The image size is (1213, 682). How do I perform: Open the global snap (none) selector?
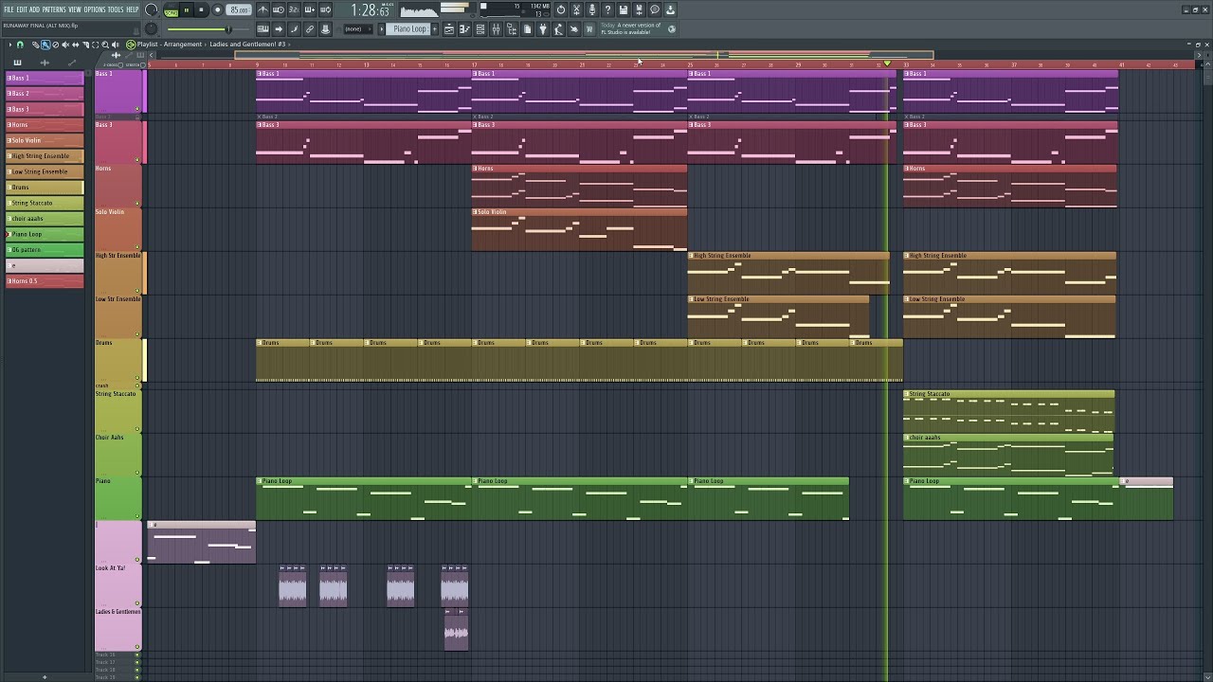[357, 28]
